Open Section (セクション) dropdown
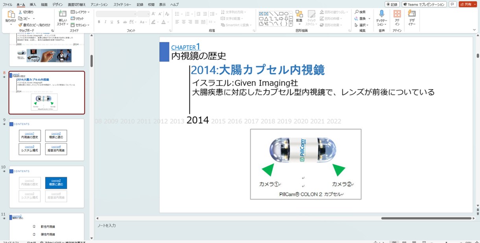 80,25
